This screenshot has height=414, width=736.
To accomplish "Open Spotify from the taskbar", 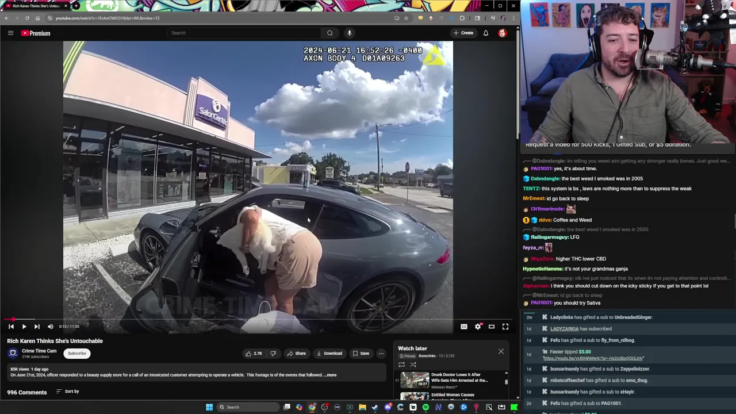I will [x=425, y=407].
